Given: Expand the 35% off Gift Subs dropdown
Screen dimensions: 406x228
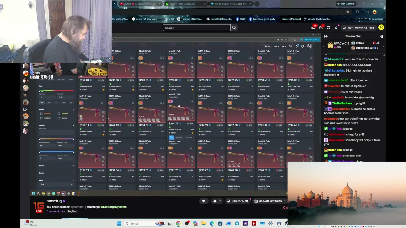Looking at the screenshot, I should (285, 201).
